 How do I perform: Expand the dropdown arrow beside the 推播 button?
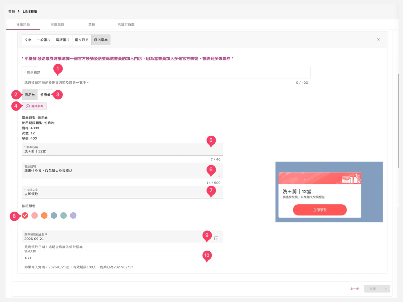click(x=386, y=289)
